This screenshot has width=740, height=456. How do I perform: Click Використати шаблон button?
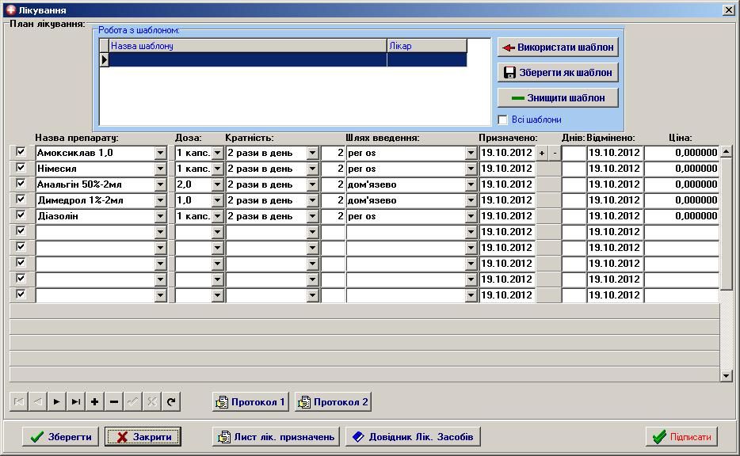[558, 47]
